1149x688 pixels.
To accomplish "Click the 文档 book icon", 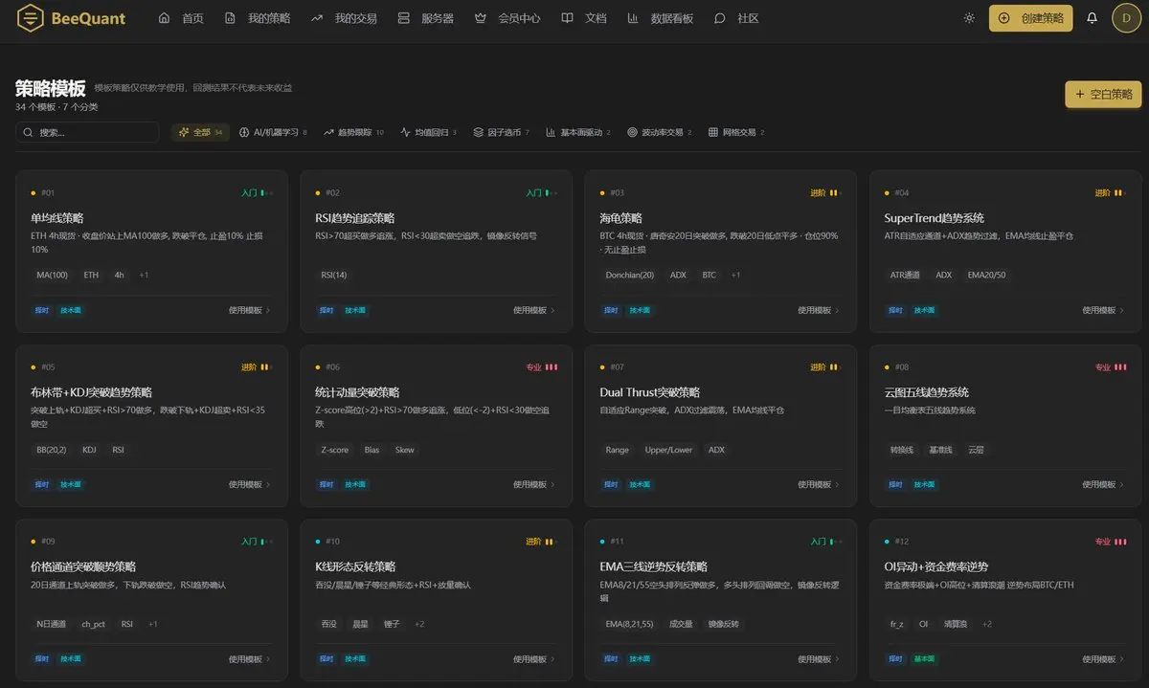I will (x=567, y=18).
